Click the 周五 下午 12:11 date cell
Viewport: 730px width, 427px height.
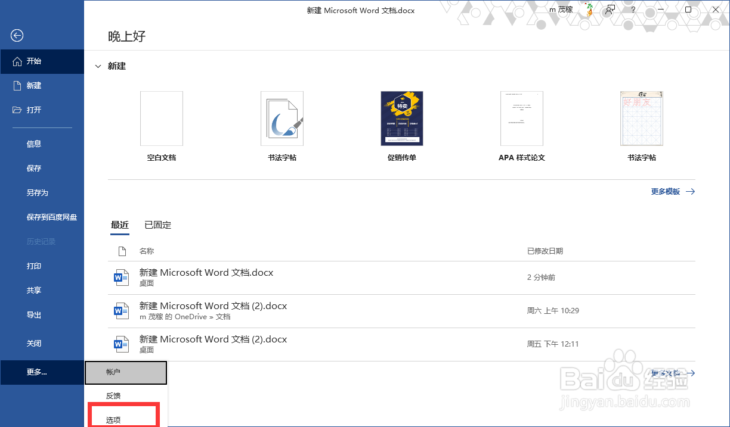[x=553, y=344]
